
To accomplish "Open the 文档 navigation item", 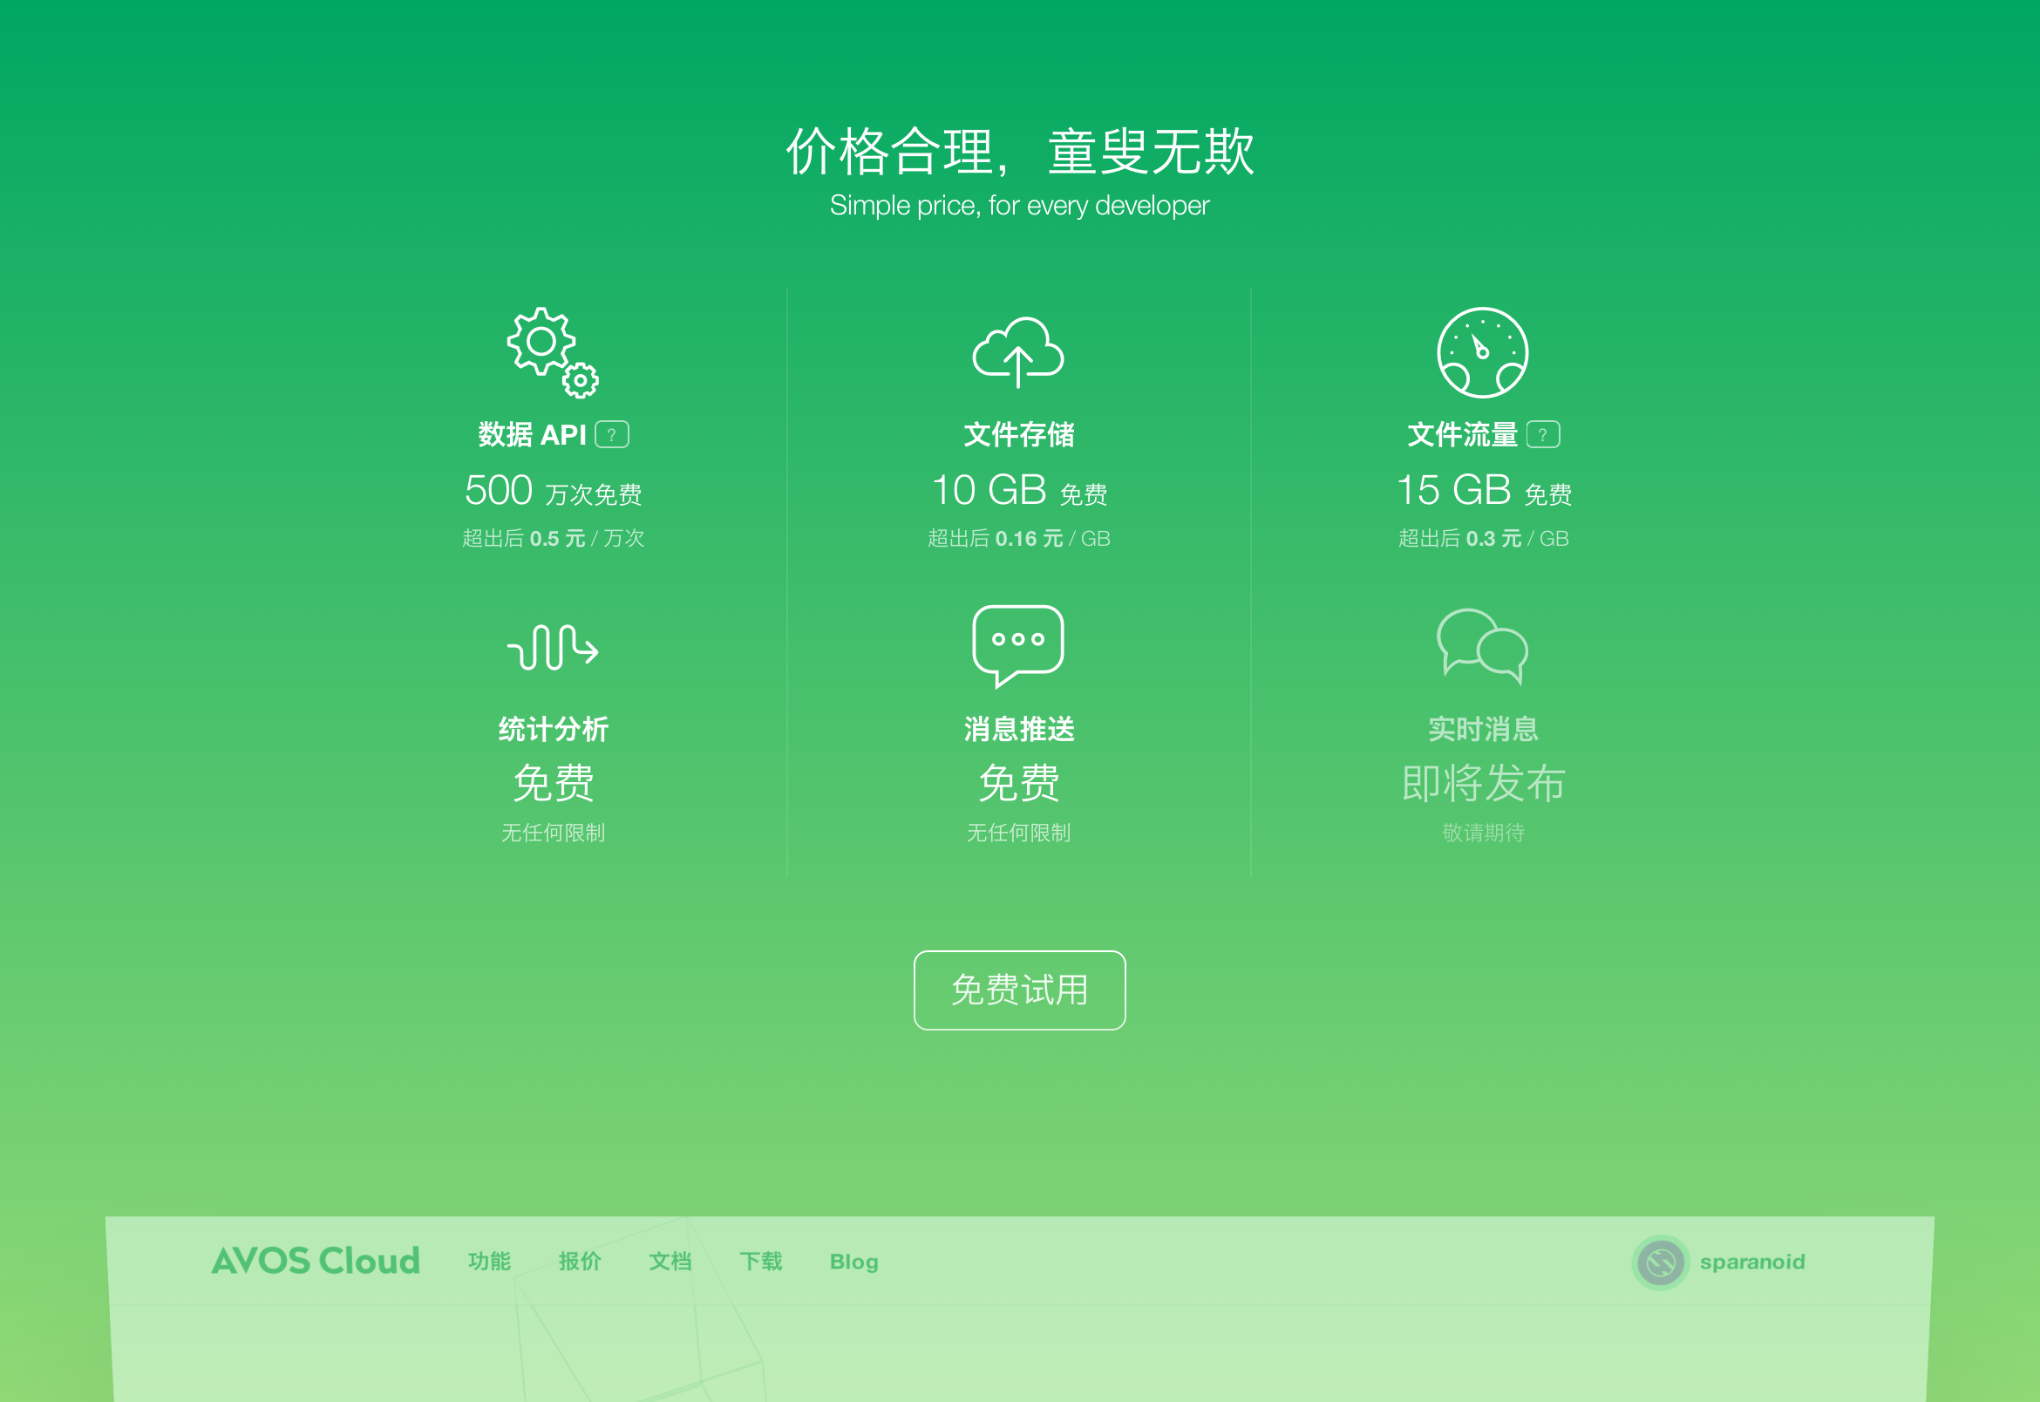I will coord(670,1262).
